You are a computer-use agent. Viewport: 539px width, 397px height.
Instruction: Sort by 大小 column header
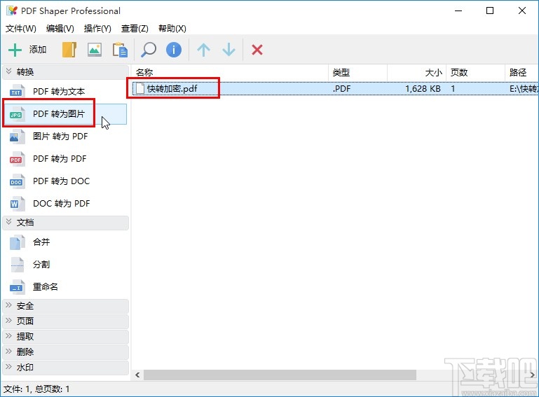pyautogui.click(x=417, y=72)
